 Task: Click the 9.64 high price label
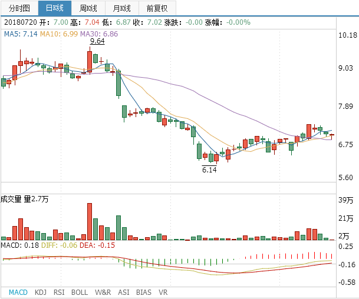[x=97, y=41]
